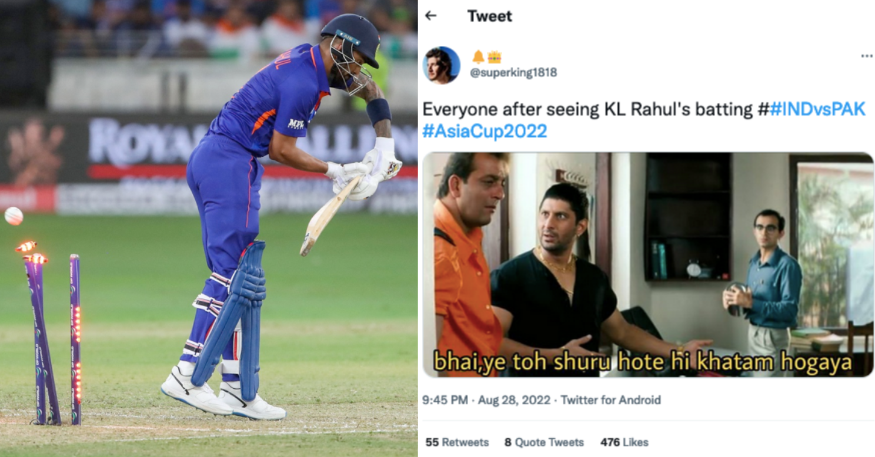
Task: Open the #INDvsPAK hashtag
Action: coord(817,109)
